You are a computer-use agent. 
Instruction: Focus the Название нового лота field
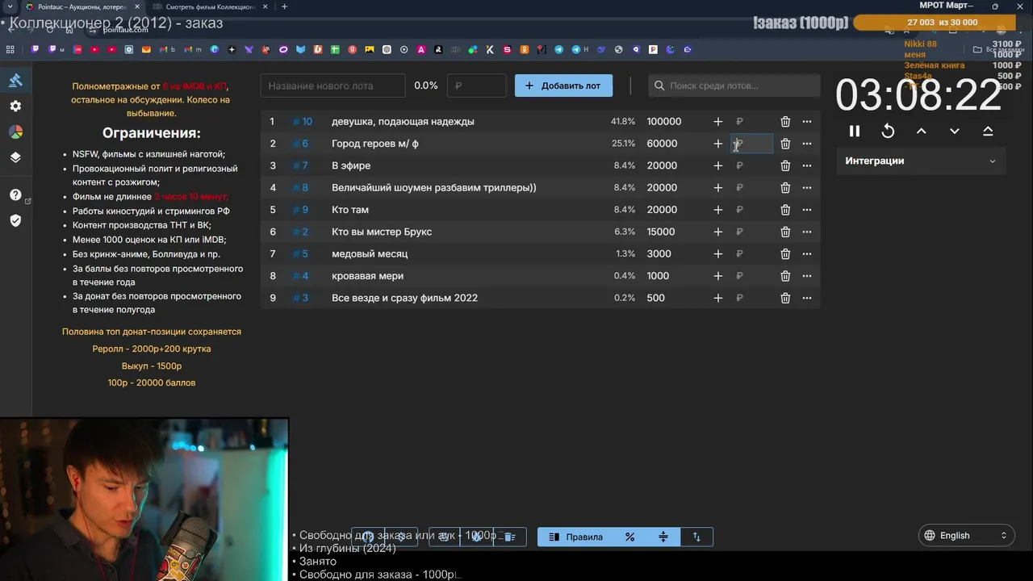pos(333,86)
